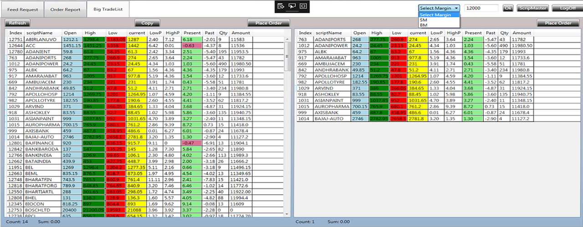Image resolution: width=583 pixels, height=227 pixels.
Task: Select the ACC row in left table
Action: (145, 46)
